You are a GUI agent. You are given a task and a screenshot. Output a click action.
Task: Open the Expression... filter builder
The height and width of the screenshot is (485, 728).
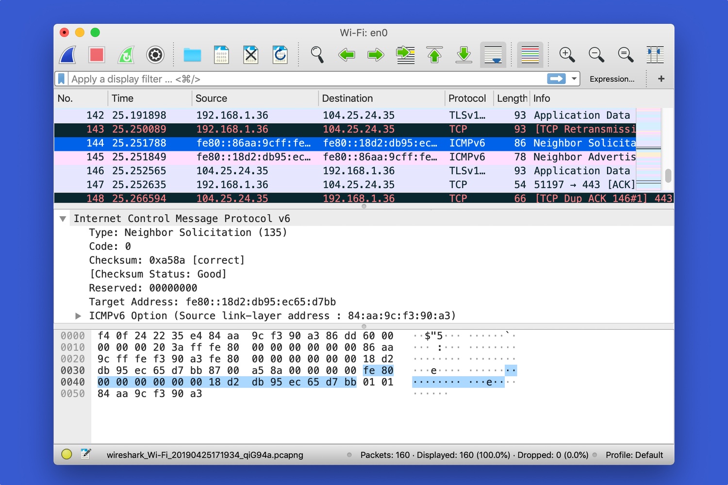(x=612, y=79)
